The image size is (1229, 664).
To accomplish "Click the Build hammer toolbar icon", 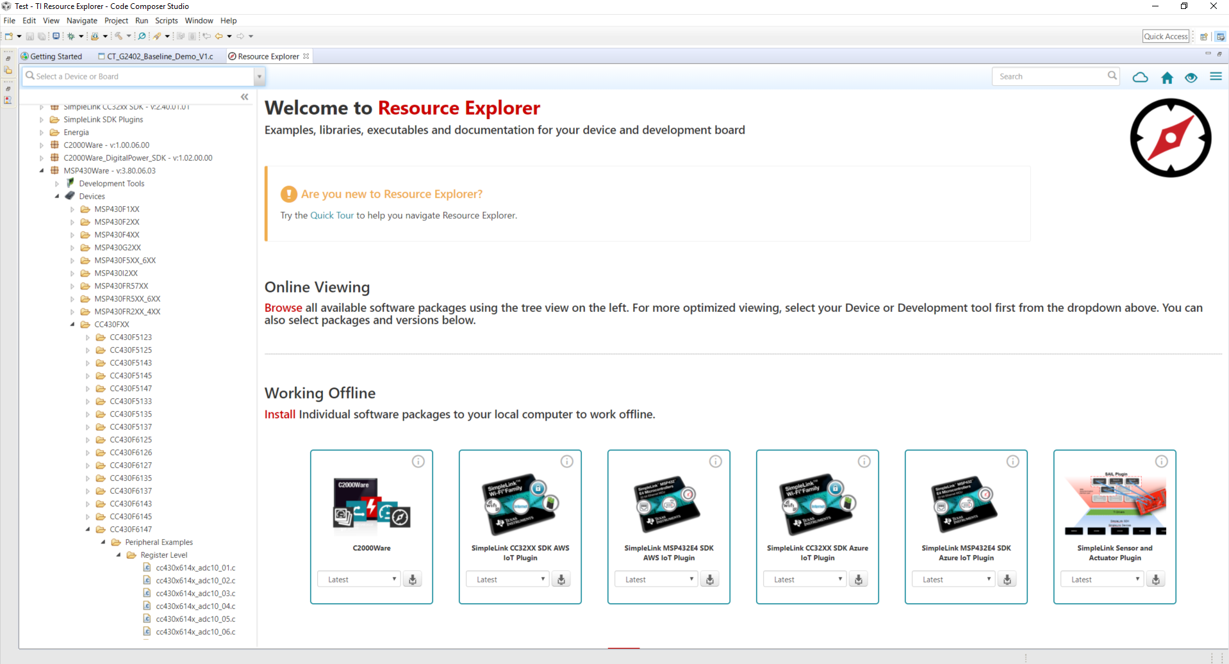I will coord(119,36).
